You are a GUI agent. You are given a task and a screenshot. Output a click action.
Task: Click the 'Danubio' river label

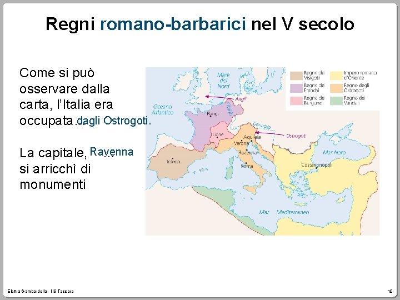(x=262, y=125)
